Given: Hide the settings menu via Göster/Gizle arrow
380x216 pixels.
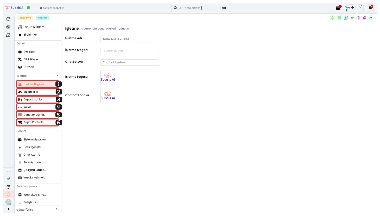Looking at the screenshot, I should click(x=57, y=209).
